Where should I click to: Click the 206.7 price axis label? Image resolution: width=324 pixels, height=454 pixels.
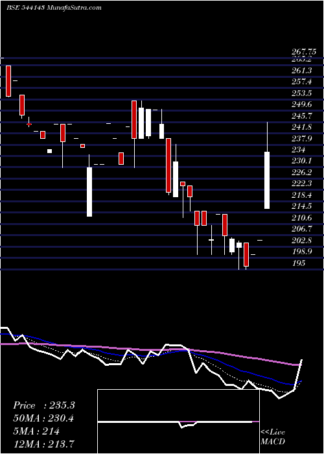(x=302, y=229)
